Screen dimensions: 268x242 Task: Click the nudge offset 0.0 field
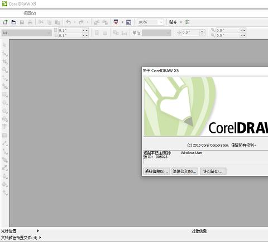pyautogui.click(x=190, y=32)
